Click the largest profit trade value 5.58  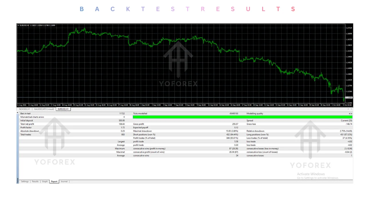click(x=236, y=142)
